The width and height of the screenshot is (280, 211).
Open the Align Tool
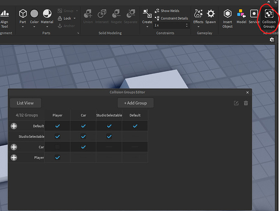tap(5, 19)
